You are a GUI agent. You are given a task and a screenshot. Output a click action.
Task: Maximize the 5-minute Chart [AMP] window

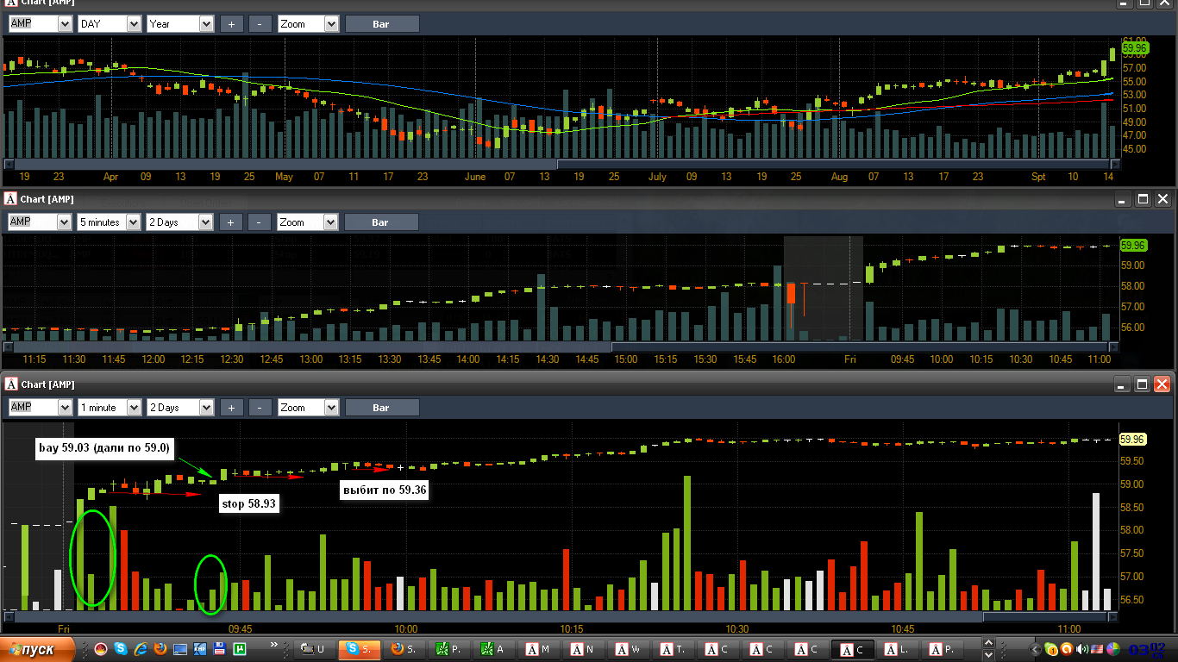pyautogui.click(x=1143, y=199)
